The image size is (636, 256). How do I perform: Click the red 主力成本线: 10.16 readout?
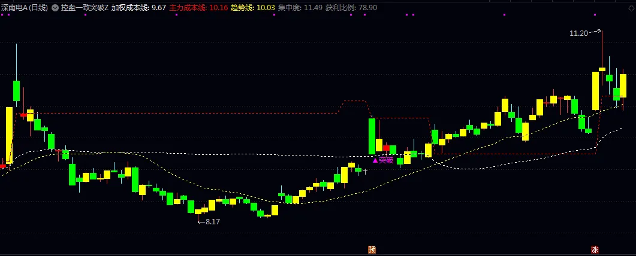[x=198, y=8]
